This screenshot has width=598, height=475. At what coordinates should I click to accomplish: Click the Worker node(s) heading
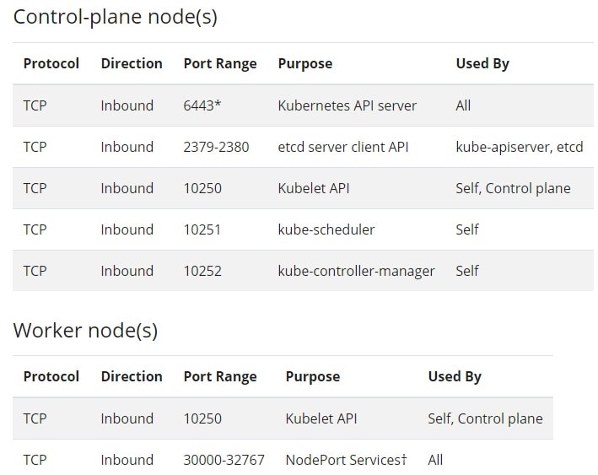point(85,330)
